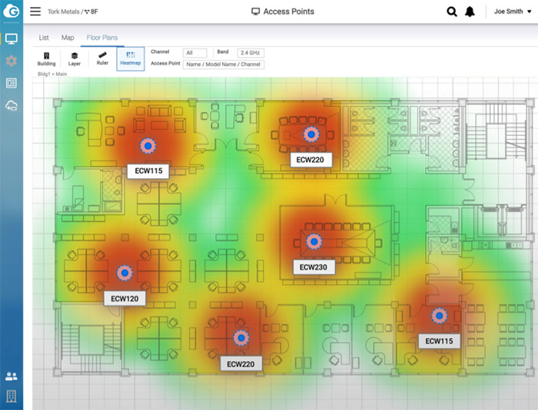
Task: Click the search magnifier icon
Action: tap(452, 12)
